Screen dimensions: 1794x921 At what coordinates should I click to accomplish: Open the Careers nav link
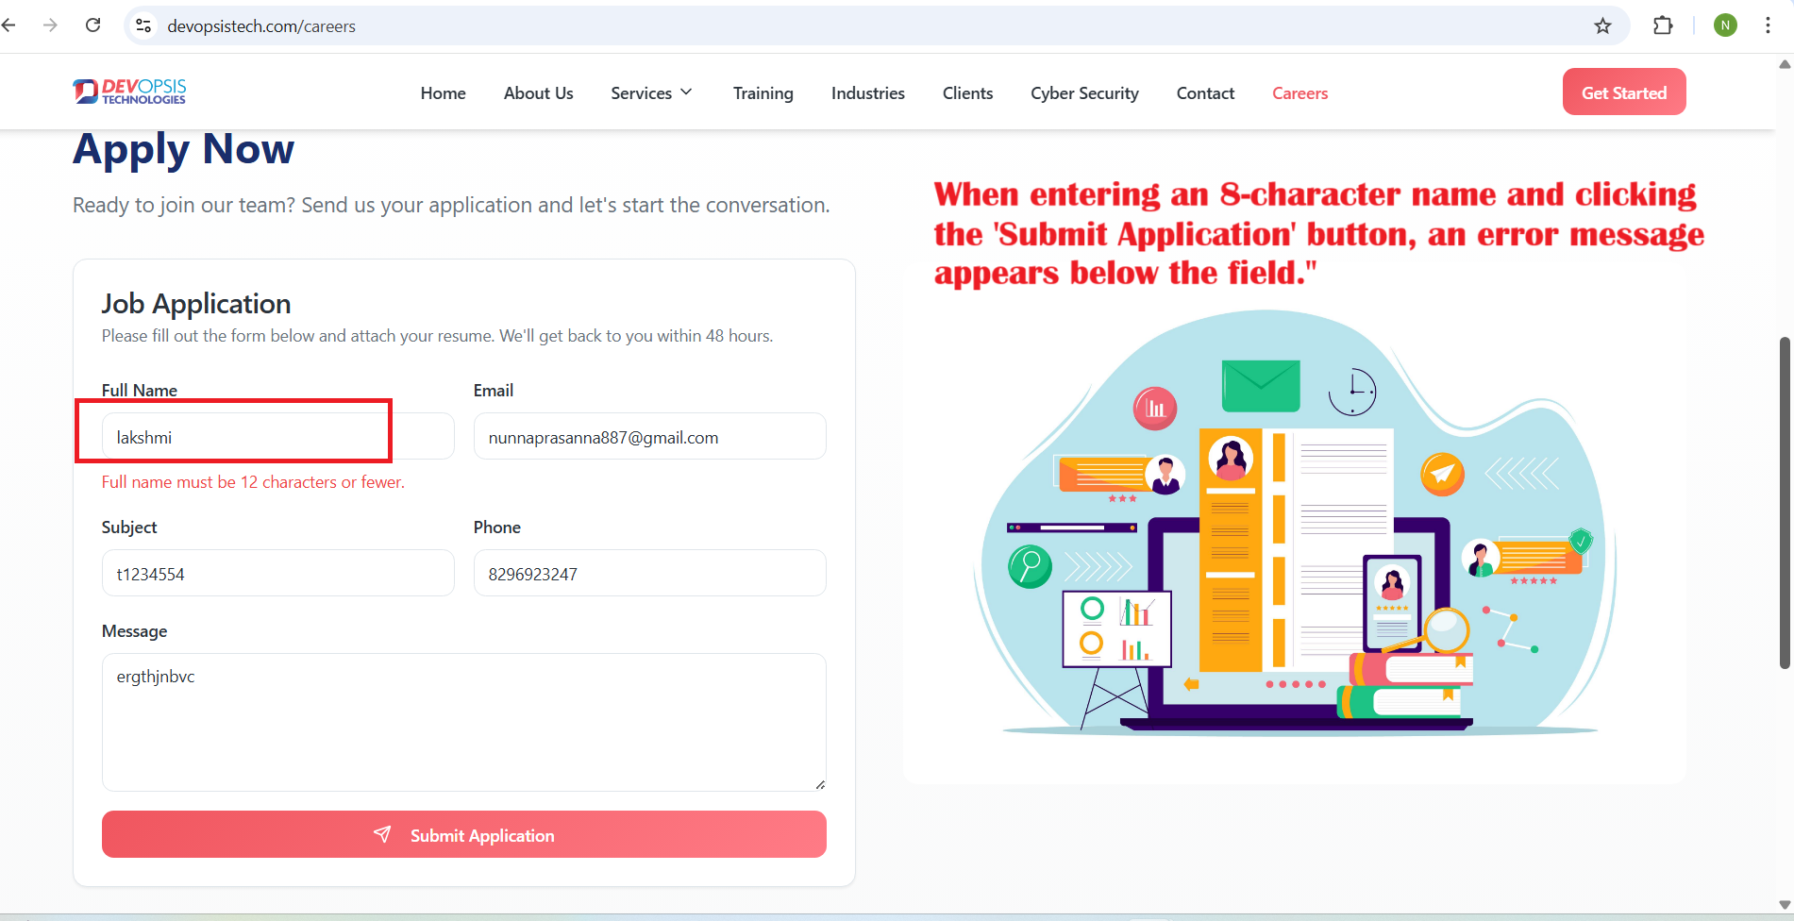click(1299, 92)
